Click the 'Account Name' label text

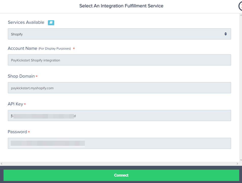[x=23, y=48]
